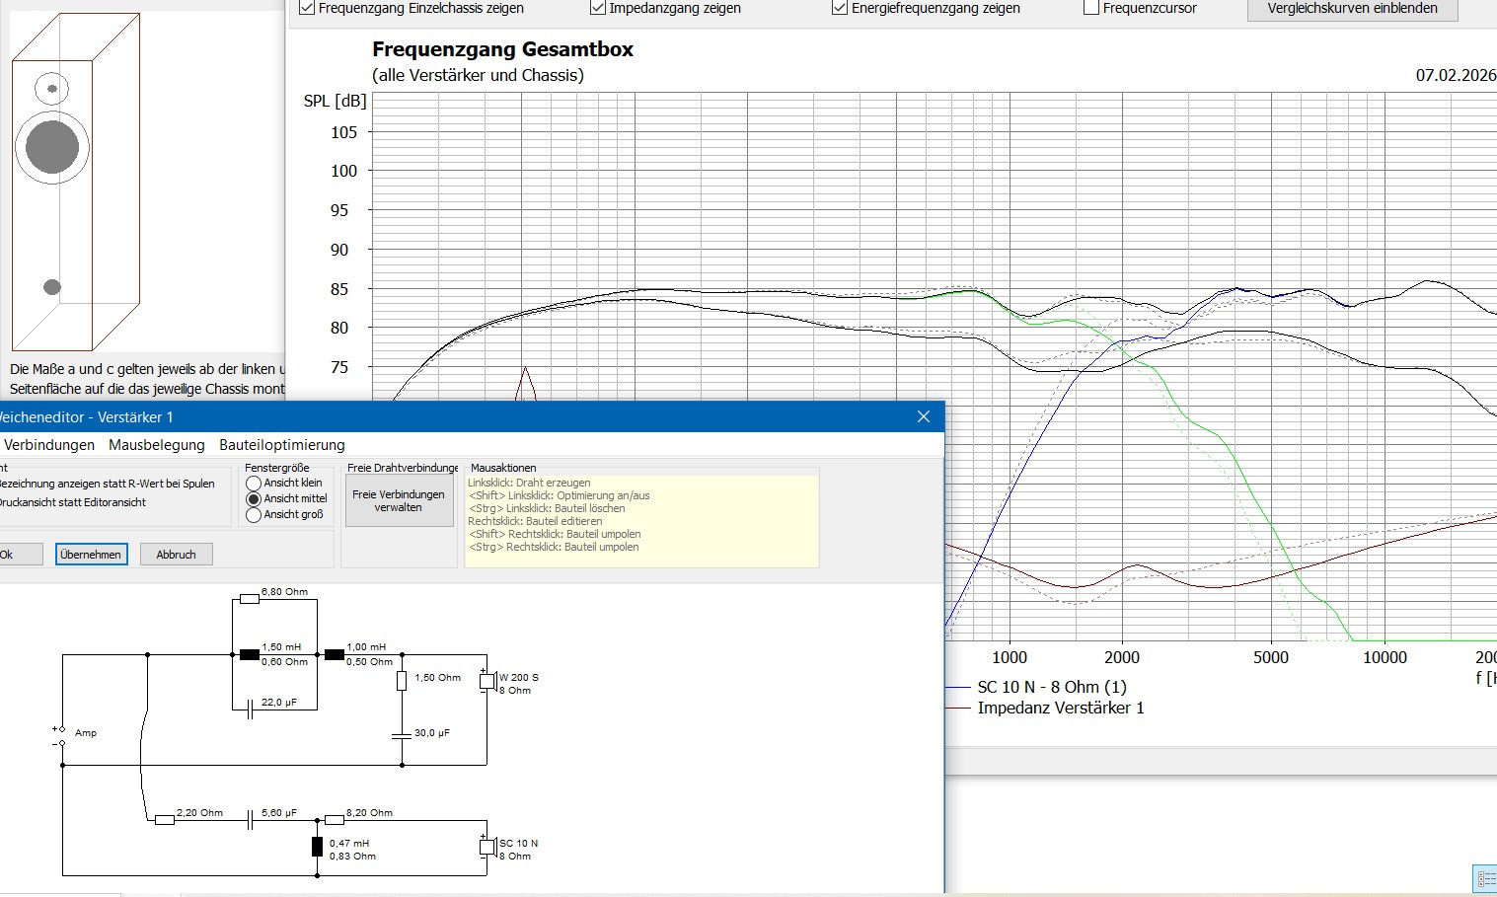Click the W 200 S woofer symbol
Image resolution: width=1497 pixels, height=897 pixels.
coord(487,681)
